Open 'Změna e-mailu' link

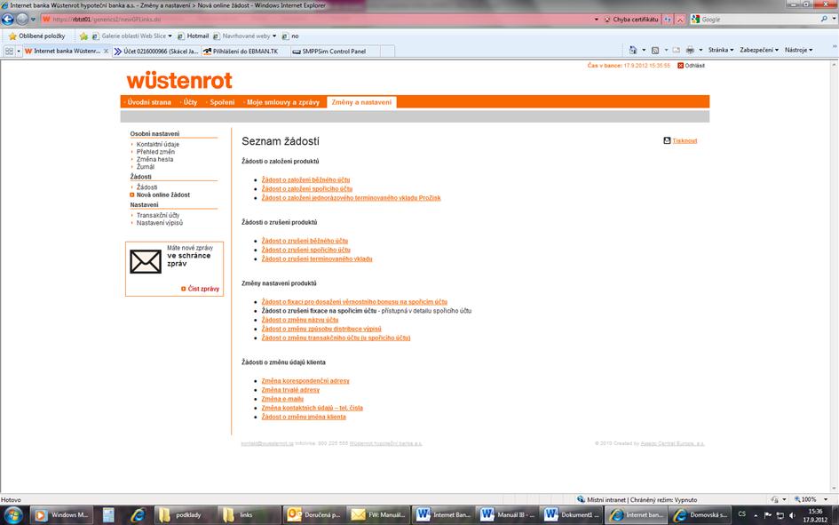(282, 399)
